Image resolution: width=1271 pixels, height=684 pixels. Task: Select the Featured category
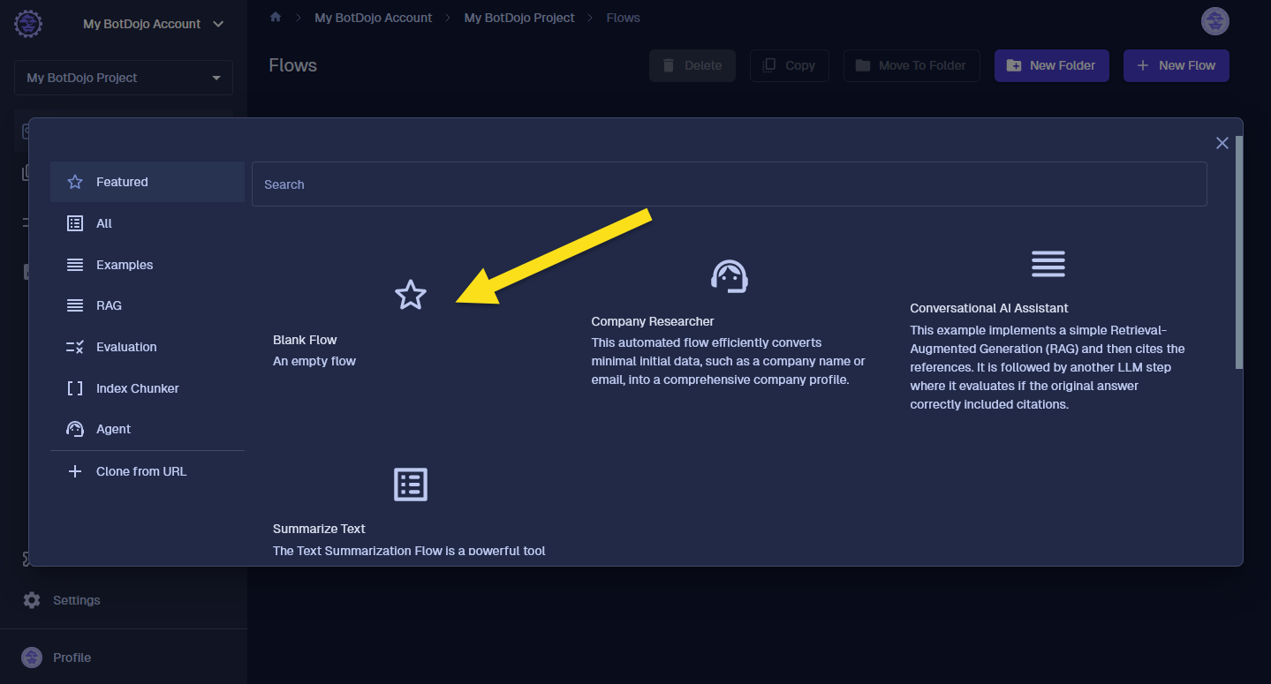pos(148,182)
